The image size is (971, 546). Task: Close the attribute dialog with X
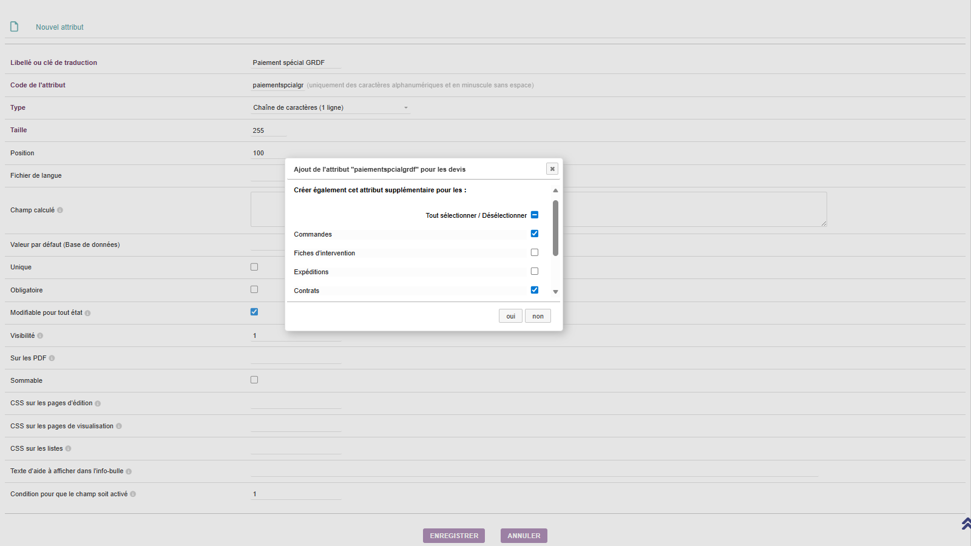(x=552, y=169)
